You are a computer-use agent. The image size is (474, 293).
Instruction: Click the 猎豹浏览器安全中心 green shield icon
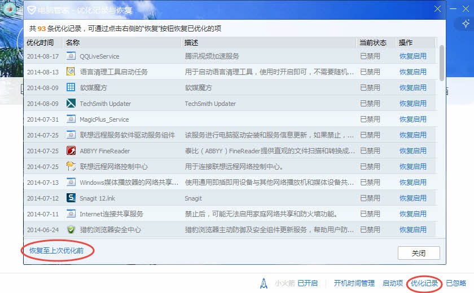click(71, 229)
